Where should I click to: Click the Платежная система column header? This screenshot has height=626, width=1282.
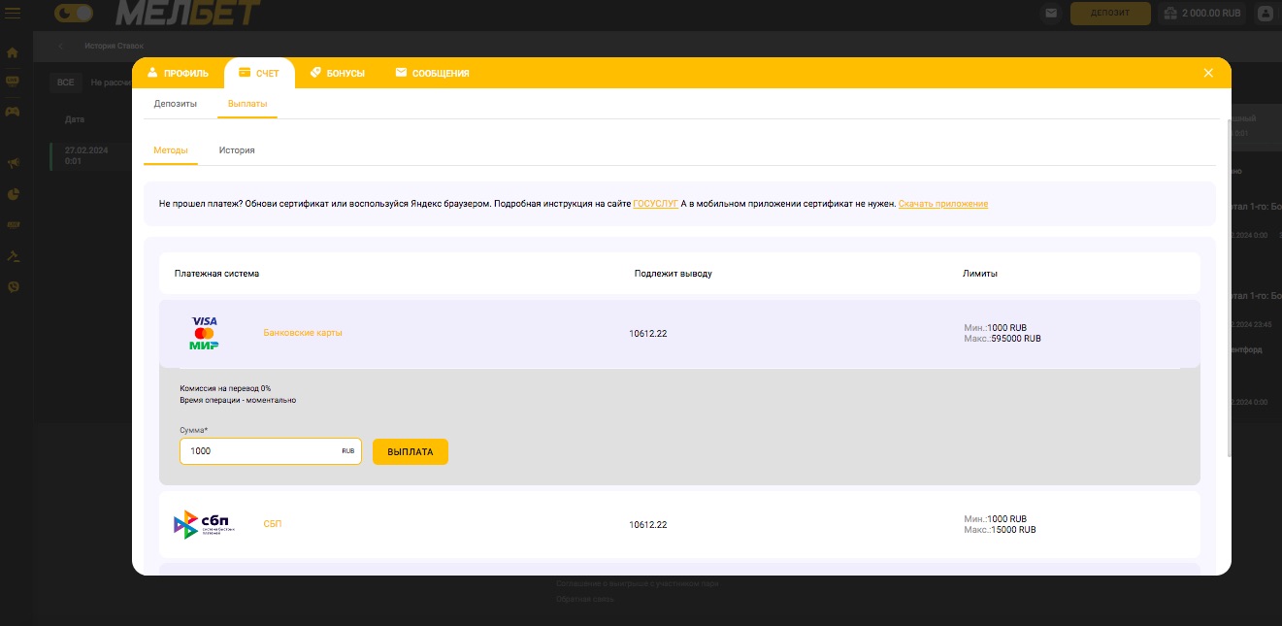pyautogui.click(x=216, y=274)
